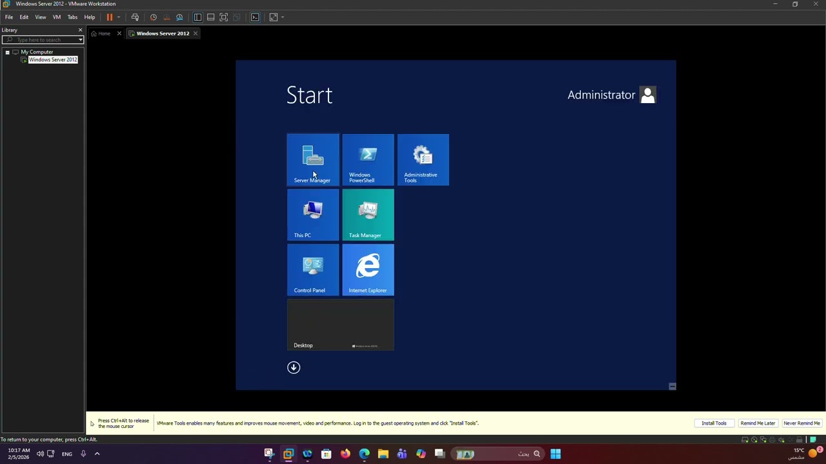This screenshot has width=826, height=464.
Task: Close the Windows Server 2012 tab
Action: [x=195, y=34]
